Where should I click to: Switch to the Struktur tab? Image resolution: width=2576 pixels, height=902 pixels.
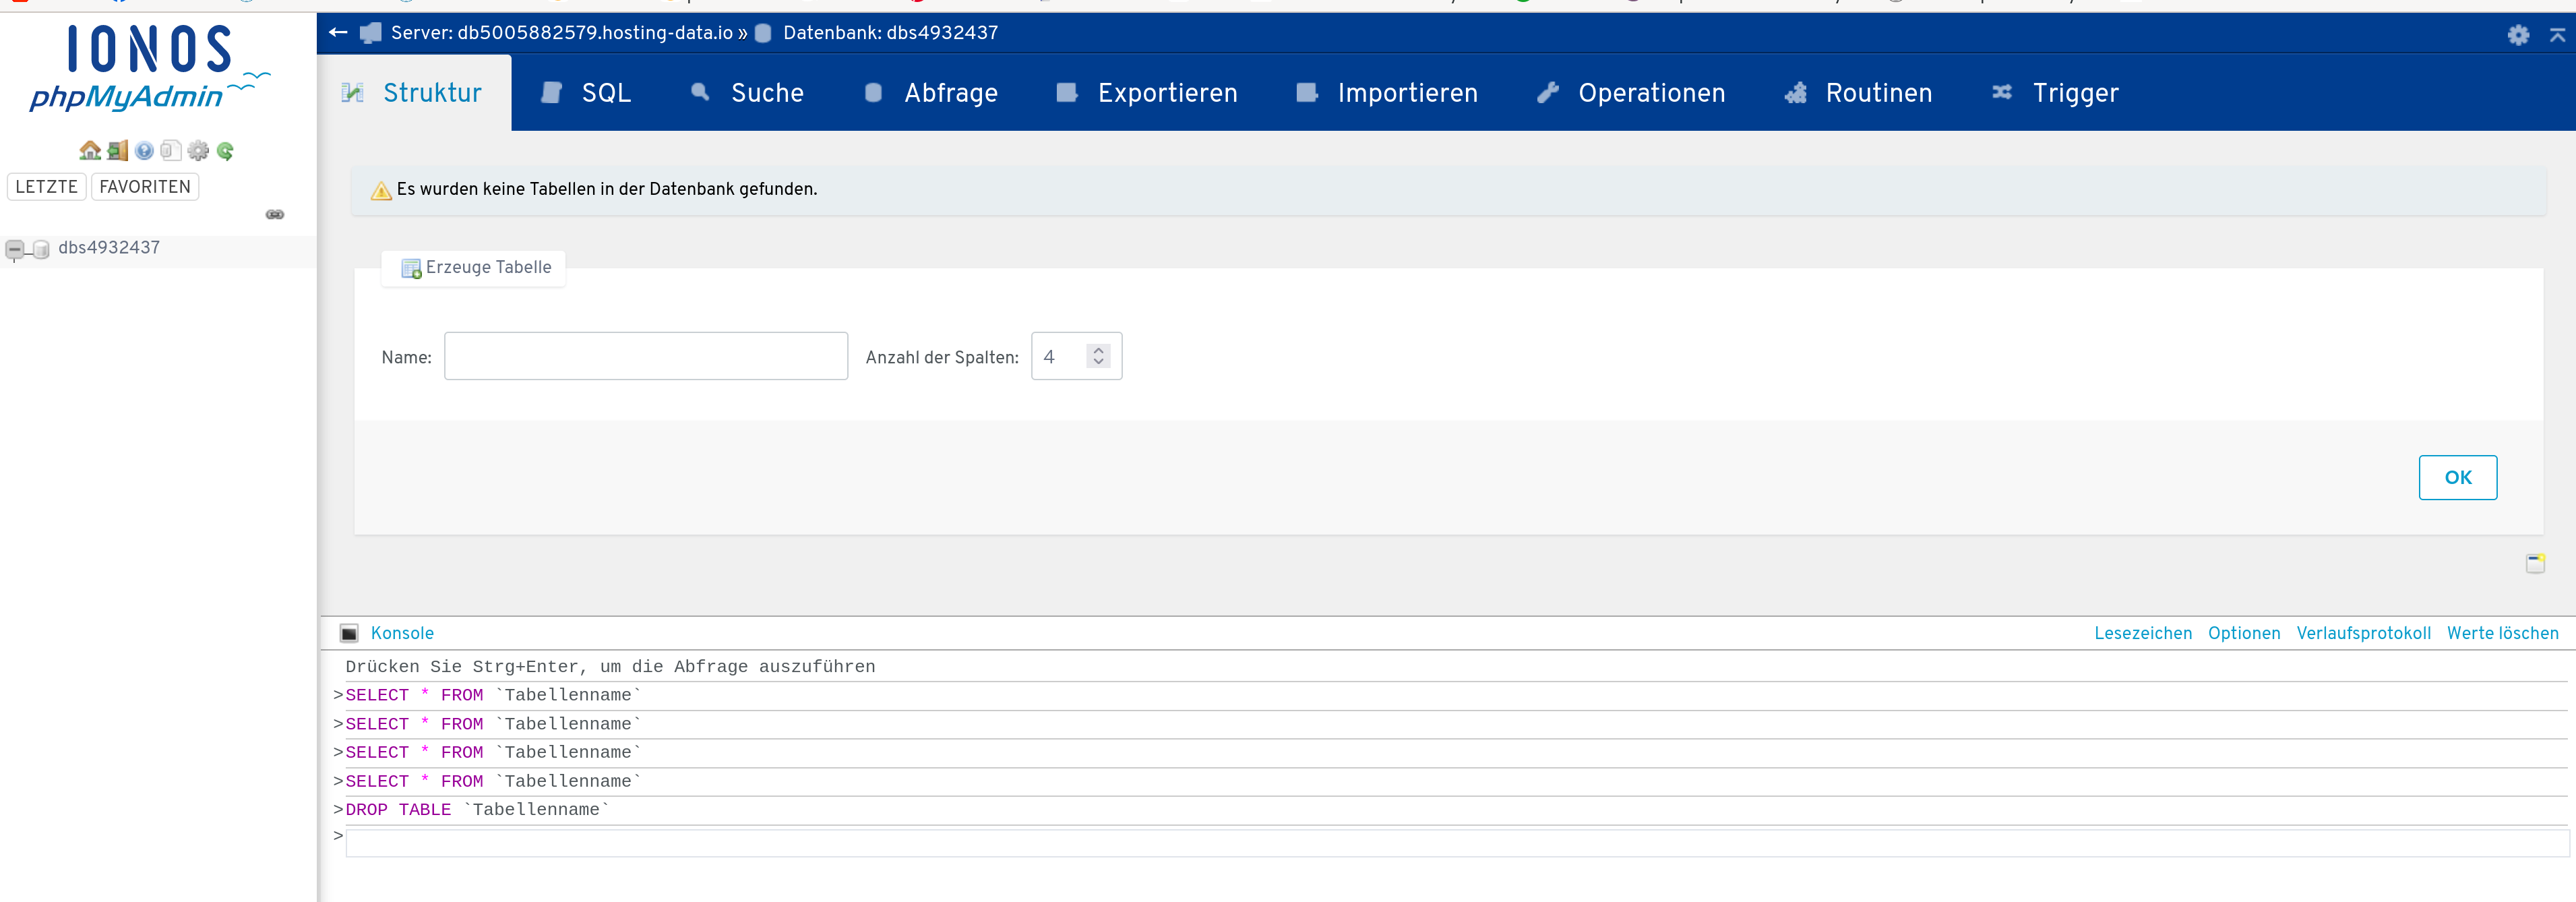413,93
